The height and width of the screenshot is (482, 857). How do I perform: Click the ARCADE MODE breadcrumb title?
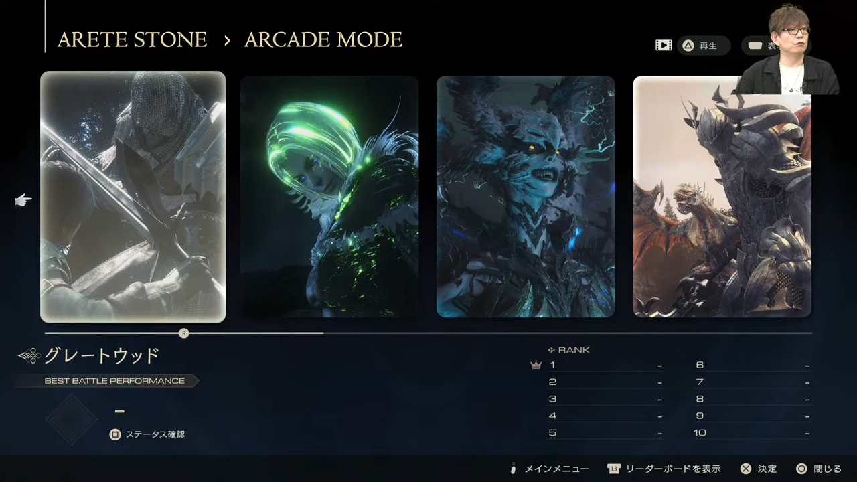pos(323,40)
